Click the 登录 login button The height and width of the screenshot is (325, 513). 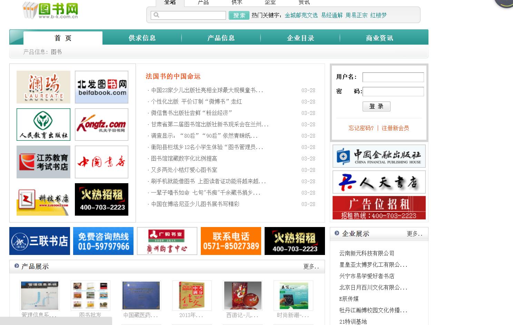(x=376, y=106)
